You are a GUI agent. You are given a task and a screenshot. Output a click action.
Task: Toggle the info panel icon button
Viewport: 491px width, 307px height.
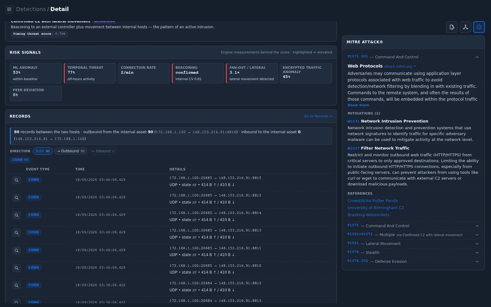point(479,27)
